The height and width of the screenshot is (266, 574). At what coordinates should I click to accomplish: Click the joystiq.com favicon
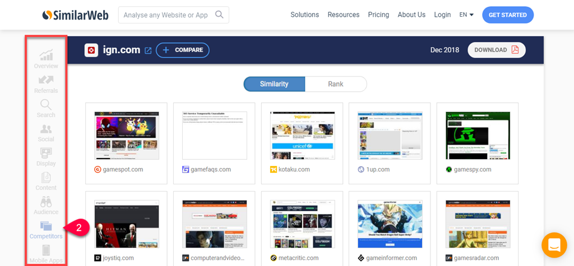98,258
